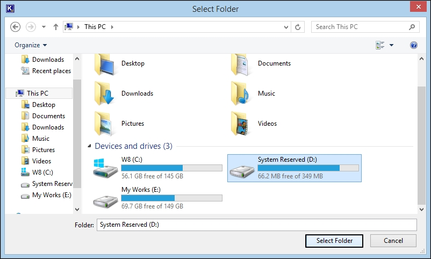
Task: Click the main pane vertical scrollbar thumb
Action: [x=422, y=146]
